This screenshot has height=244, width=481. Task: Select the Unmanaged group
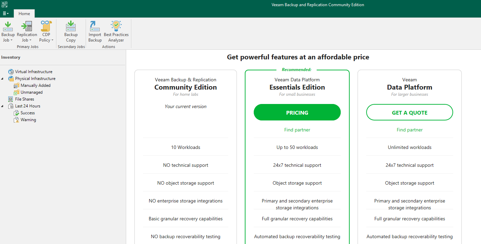[x=32, y=92]
